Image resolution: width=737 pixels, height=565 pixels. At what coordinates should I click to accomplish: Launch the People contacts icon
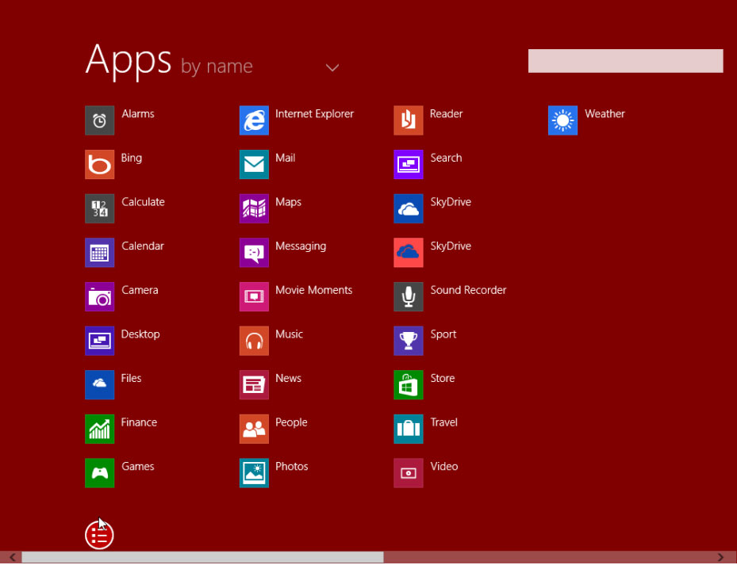255,429
